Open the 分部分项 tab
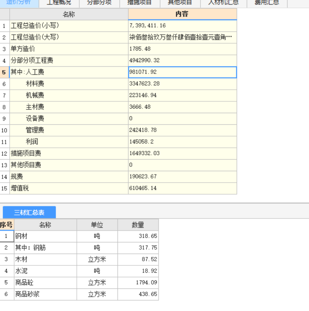309x311 pixels. (99, 3)
